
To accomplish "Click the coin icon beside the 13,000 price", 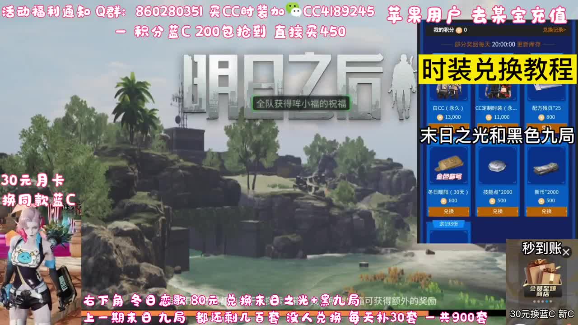I will tap(440, 117).
